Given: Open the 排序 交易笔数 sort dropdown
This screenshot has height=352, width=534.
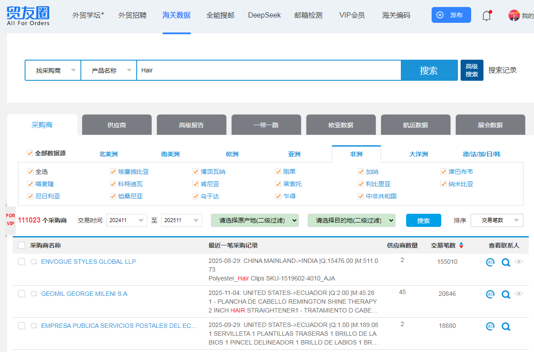Looking at the screenshot, I should (x=497, y=220).
